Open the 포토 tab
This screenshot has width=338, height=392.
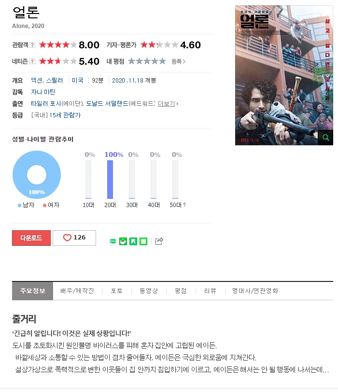pos(116,291)
